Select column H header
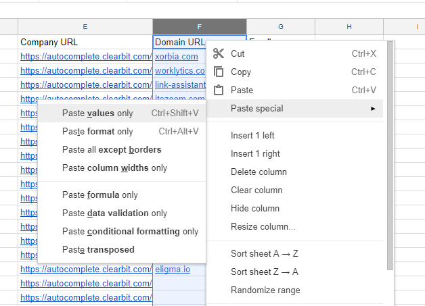This screenshot has height=306, width=425. [349, 27]
